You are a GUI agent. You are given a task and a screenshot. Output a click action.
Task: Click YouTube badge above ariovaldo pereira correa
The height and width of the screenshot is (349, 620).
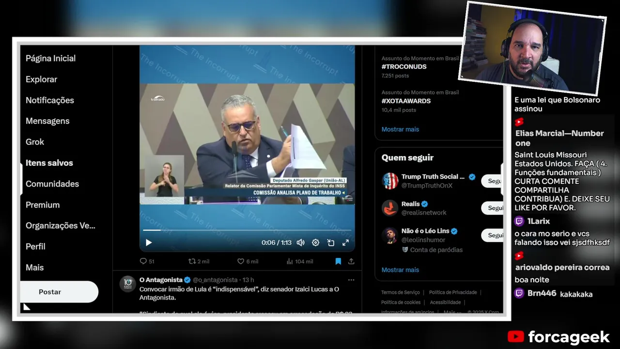click(x=519, y=255)
